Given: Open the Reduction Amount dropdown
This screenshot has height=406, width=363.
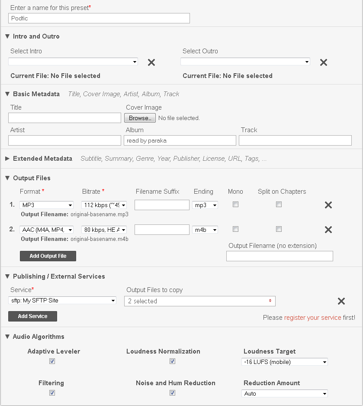Looking at the screenshot, I should 285,393.
